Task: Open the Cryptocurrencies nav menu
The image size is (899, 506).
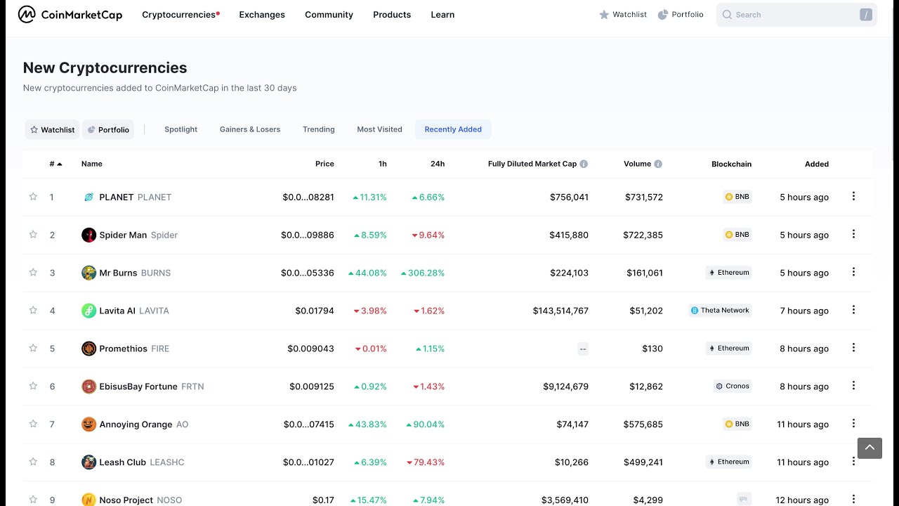Action: pos(181,15)
